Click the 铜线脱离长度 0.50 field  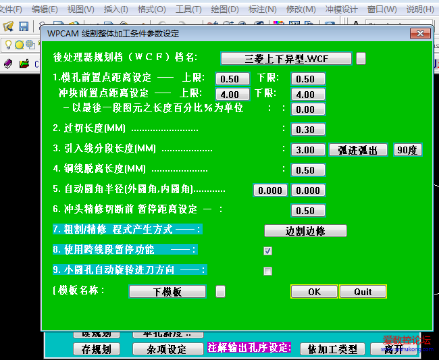[x=308, y=170]
